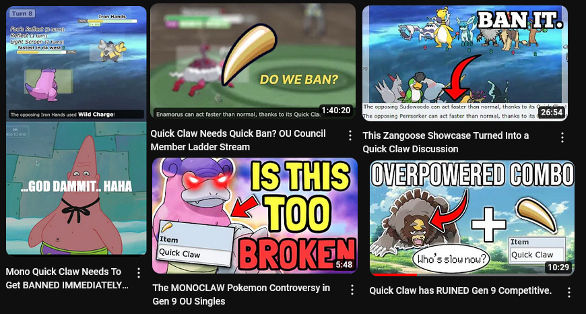Screen dimensions: 586x314
Task: Open title Mono Quick Claw Needs To Get BANNED
Action: [67, 278]
